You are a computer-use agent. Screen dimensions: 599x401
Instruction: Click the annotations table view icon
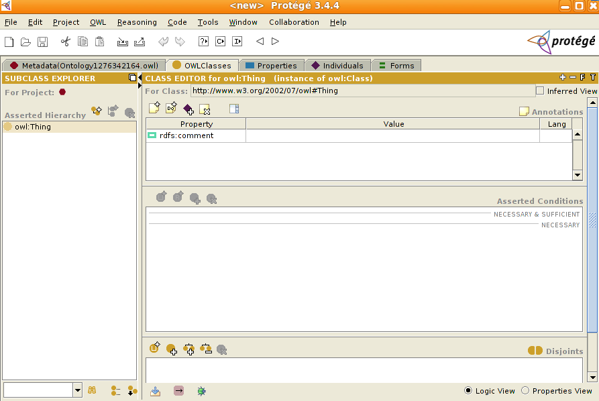234,109
